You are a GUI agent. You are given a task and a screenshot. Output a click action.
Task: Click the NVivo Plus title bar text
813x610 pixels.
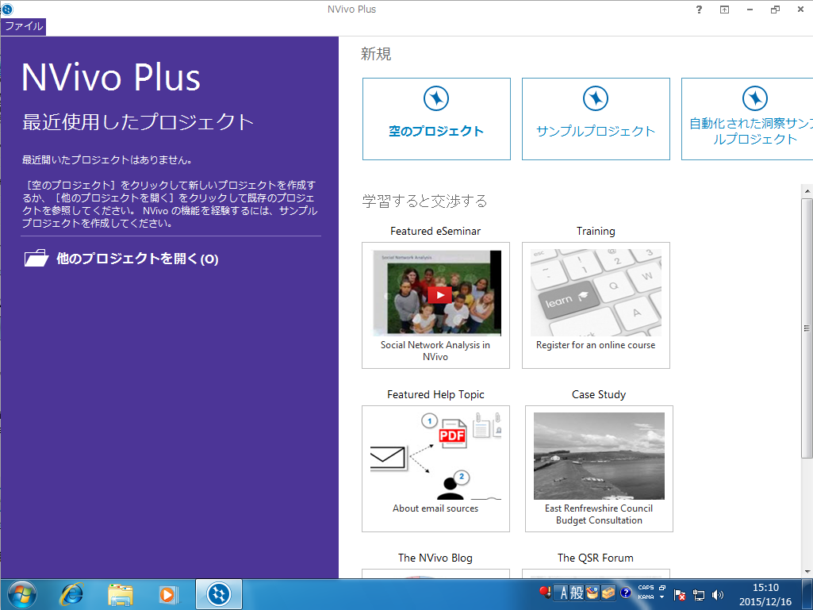[351, 10]
